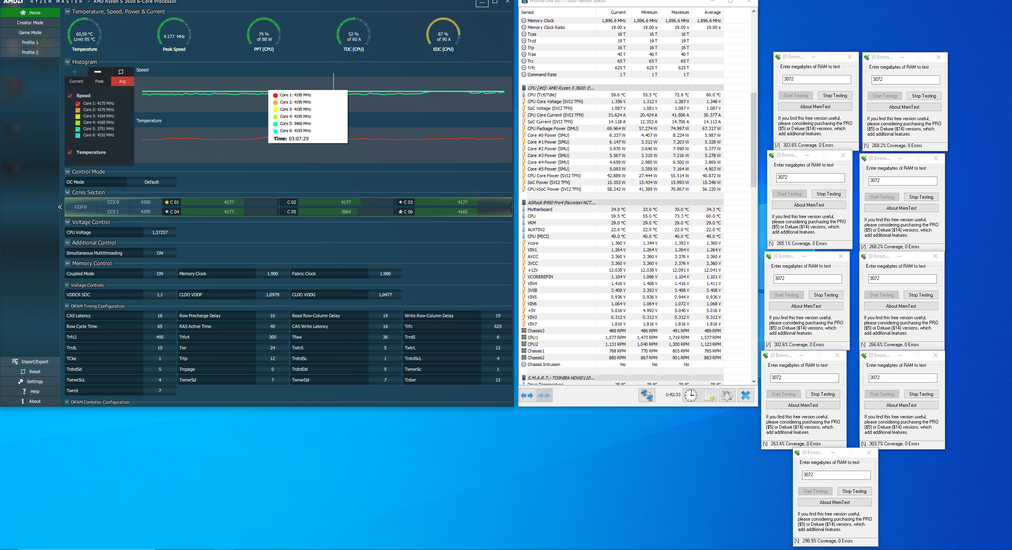Open Game Mode profile tab
The height and width of the screenshot is (550, 1012).
click(x=30, y=33)
